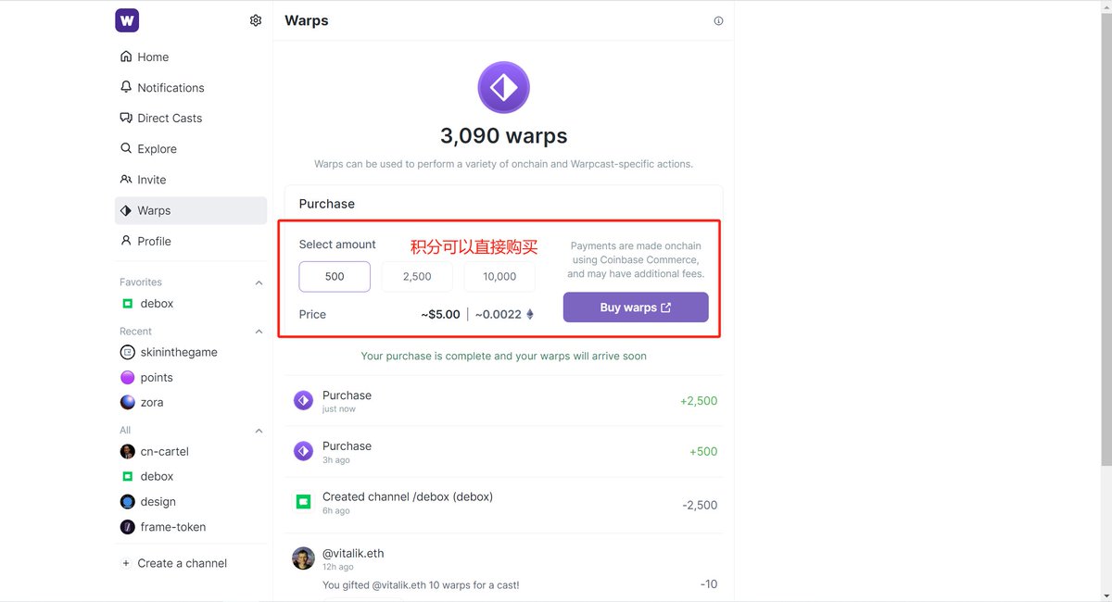The height and width of the screenshot is (602, 1112).
Task: Click the @vitalik.eth avatar
Action: pyautogui.click(x=303, y=558)
